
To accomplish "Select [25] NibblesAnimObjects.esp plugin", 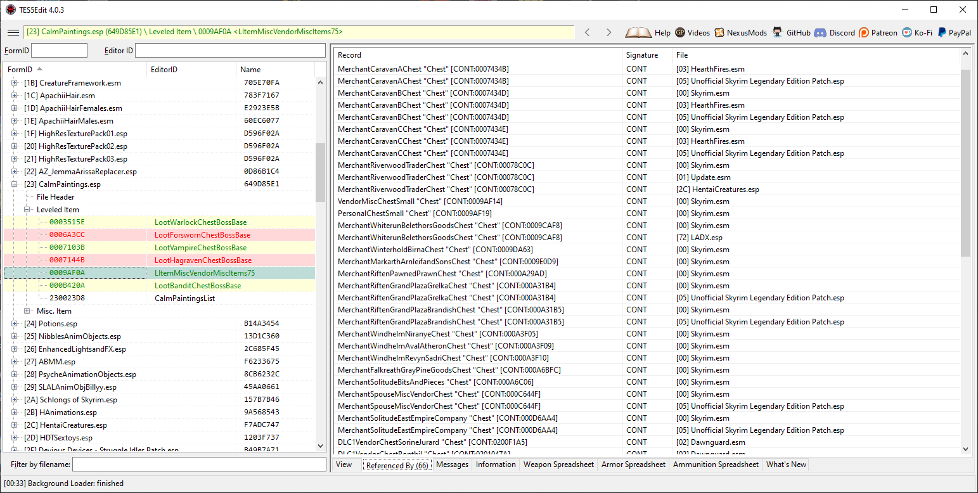I will coord(158,336).
